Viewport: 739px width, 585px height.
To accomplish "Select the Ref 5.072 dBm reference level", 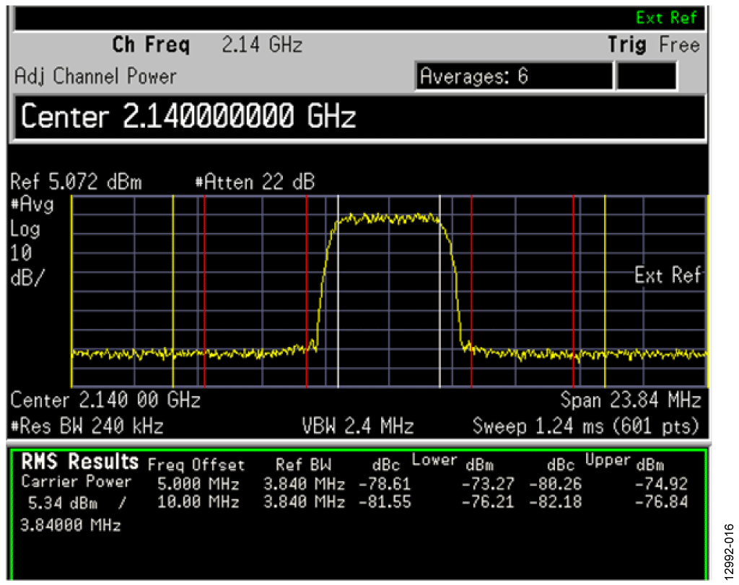I will [77, 182].
